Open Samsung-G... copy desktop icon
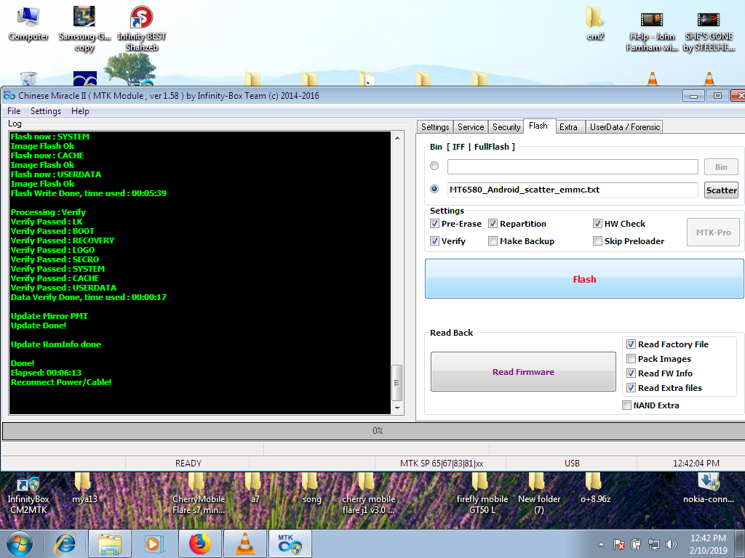Image resolution: width=745 pixels, height=558 pixels. coord(84,28)
